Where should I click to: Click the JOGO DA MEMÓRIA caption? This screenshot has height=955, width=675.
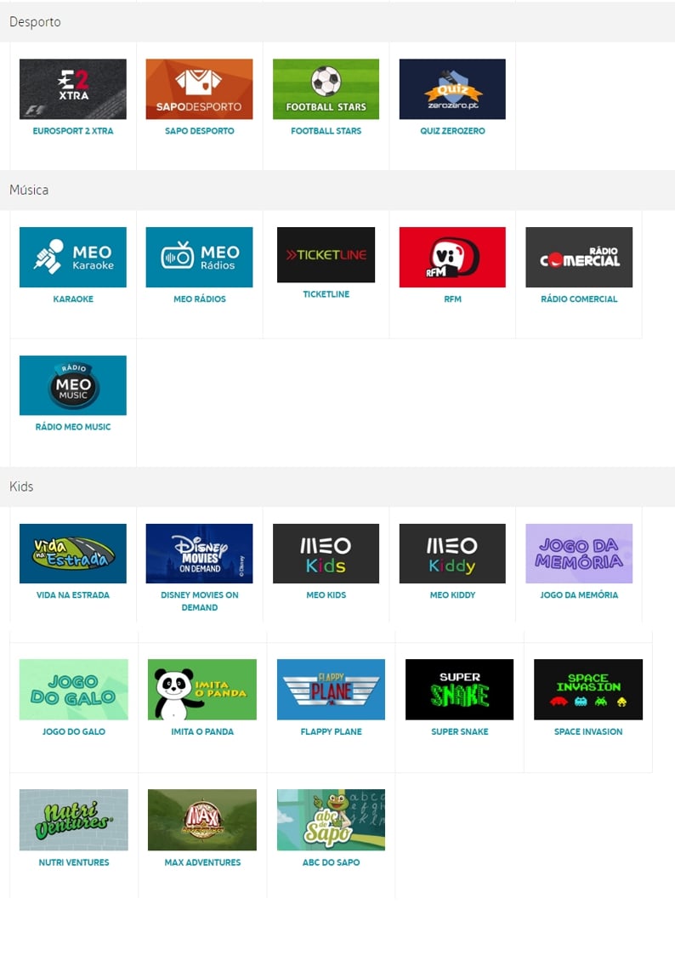tap(579, 595)
